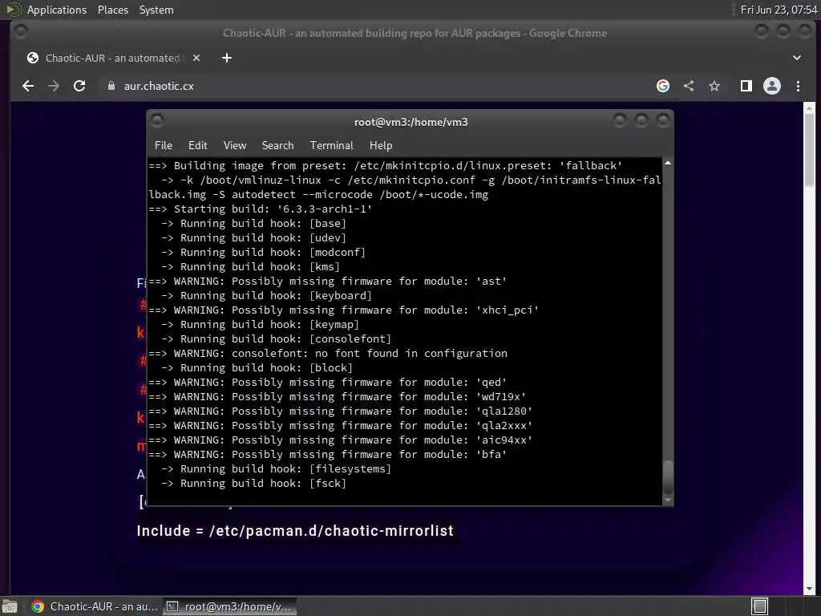Image resolution: width=821 pixels, height=616 pixels.
Task: Share this page via share icon
Action: pyautogui.click(x=689, y=86)
